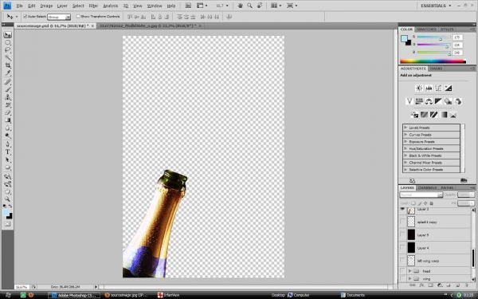478x299 pixels.
Task: Open the Analysis menu
Action: 111,6
